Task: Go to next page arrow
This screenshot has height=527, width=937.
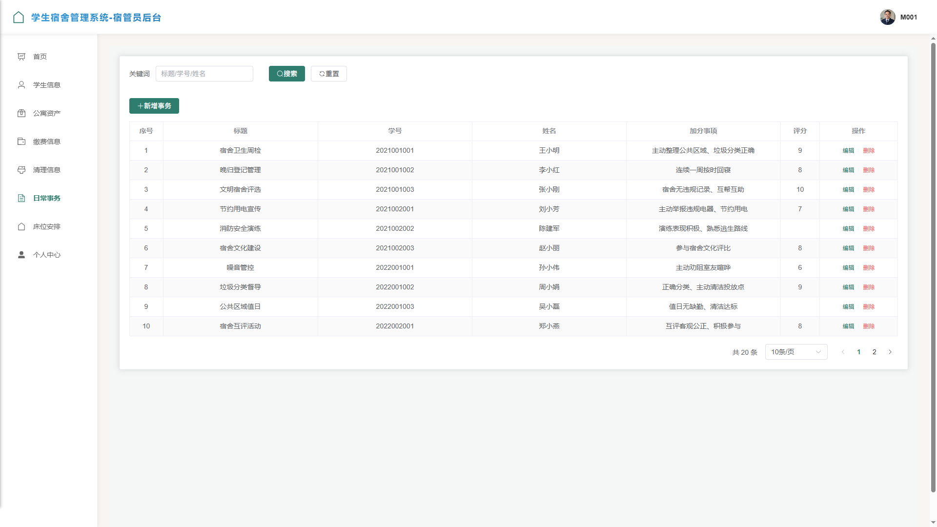Action: [890, 352]
